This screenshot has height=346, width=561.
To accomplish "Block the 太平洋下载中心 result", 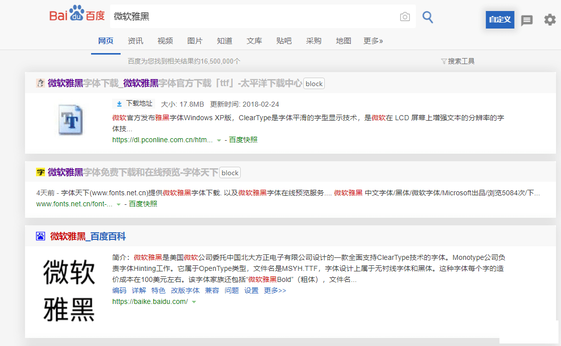I will (314, 84).
